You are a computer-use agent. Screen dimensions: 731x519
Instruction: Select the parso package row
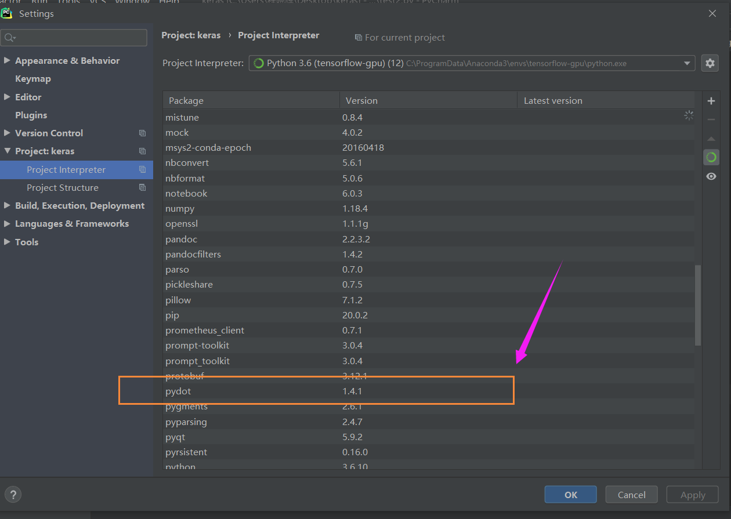429,269
